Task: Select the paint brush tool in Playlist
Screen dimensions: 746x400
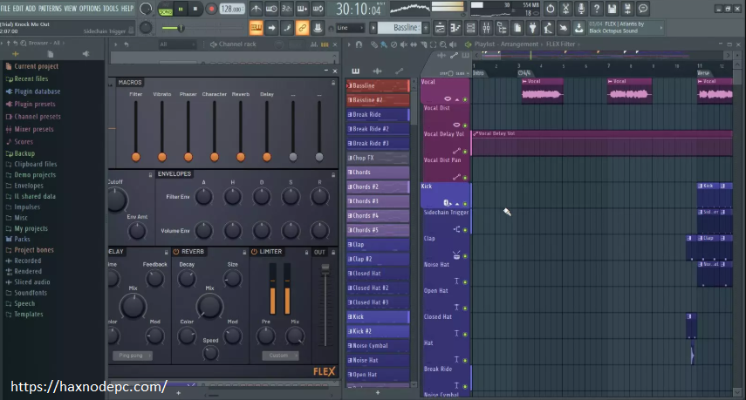Action: pos(383,44)
